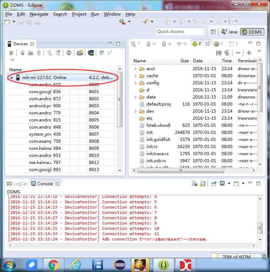Image resolution: width=270 pixels, height=272 pixels.
Task: Switch to the Network Statistics tab
Action: coord(181,44)
